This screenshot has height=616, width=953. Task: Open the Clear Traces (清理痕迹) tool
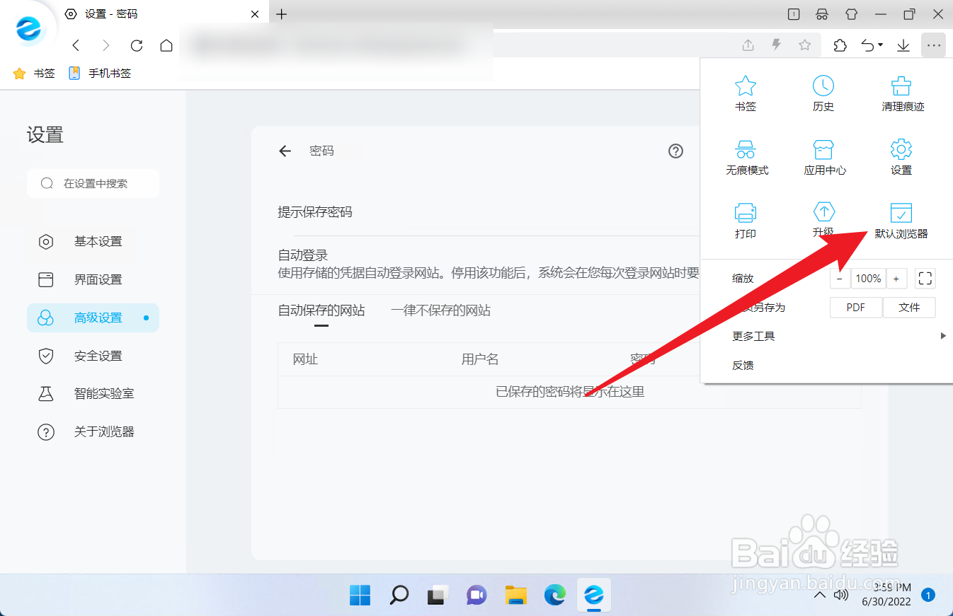(x=903, y=94)
